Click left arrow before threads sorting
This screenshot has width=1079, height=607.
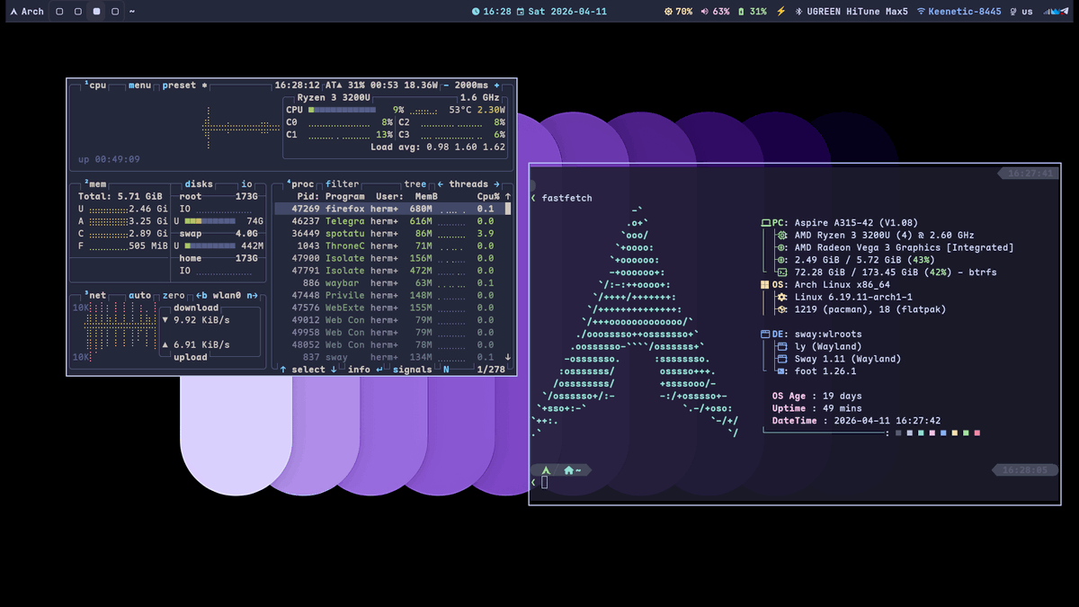click(x=441, y=184)
